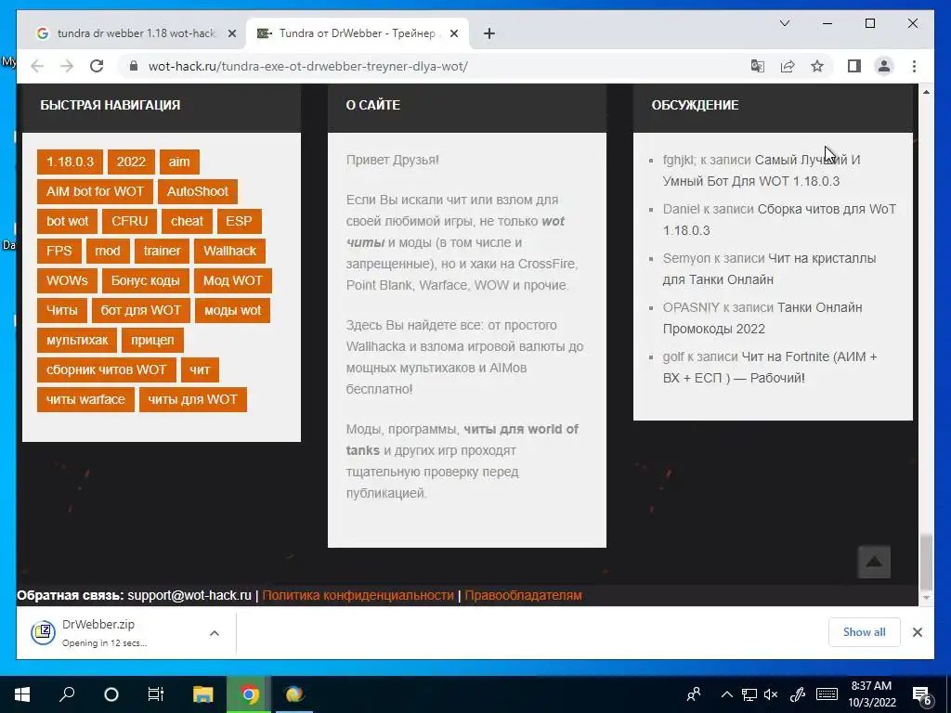View site security padlock info

[134, 66]
